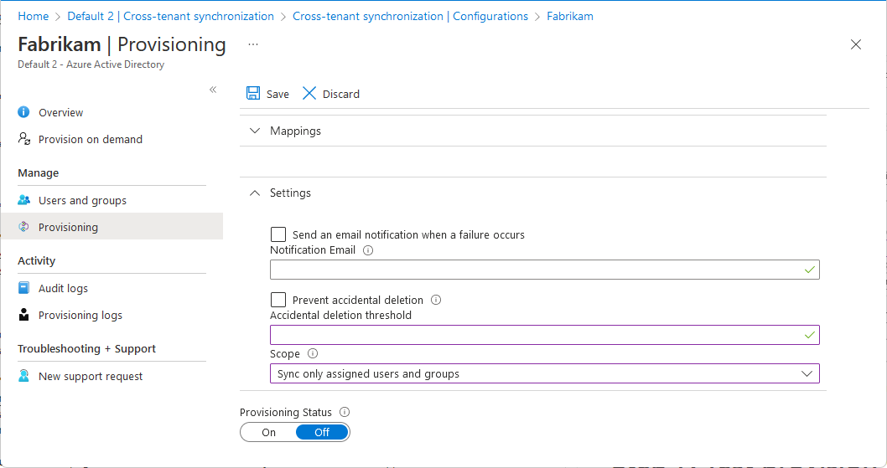
Task: Go to Default 2 | Cross-tenant synchronization breadcrumb
Action: pyautogui.click(x=170, y=17)
